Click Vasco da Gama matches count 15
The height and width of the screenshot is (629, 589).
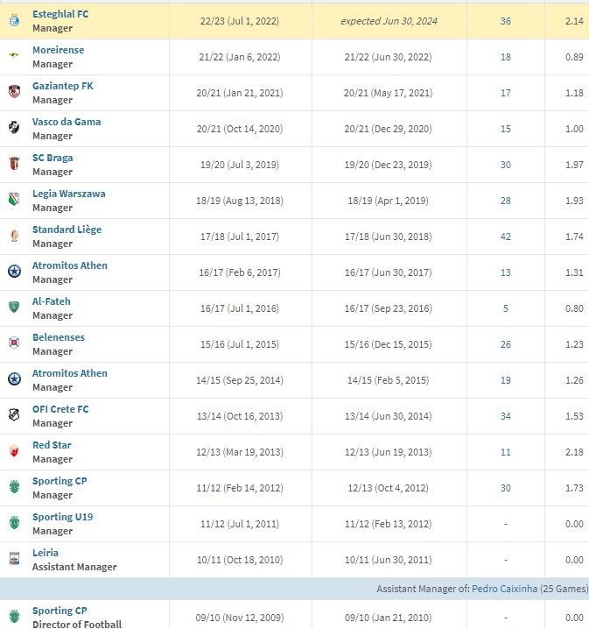click(506, 129)
